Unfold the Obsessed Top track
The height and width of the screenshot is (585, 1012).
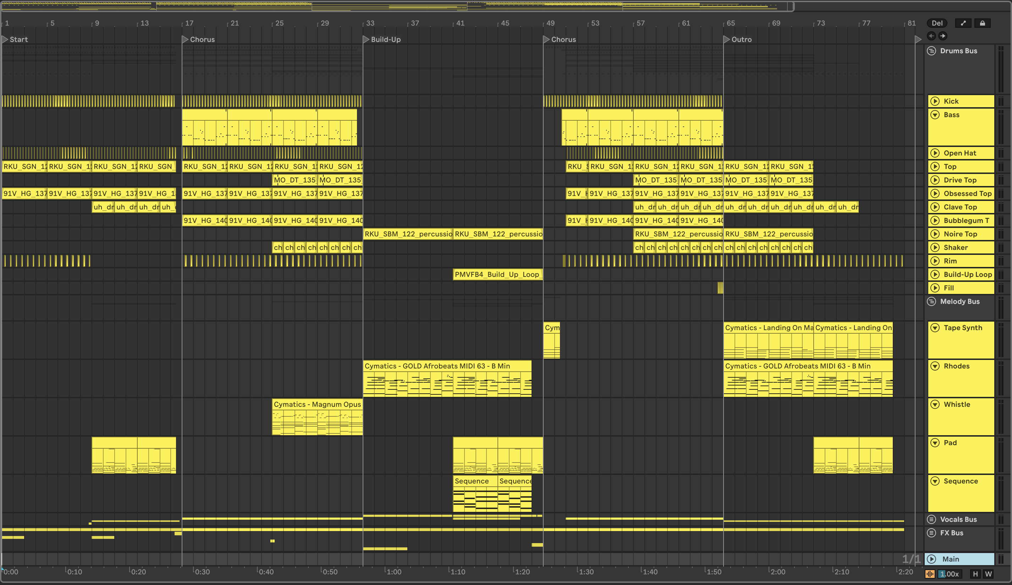coord(935,194)
